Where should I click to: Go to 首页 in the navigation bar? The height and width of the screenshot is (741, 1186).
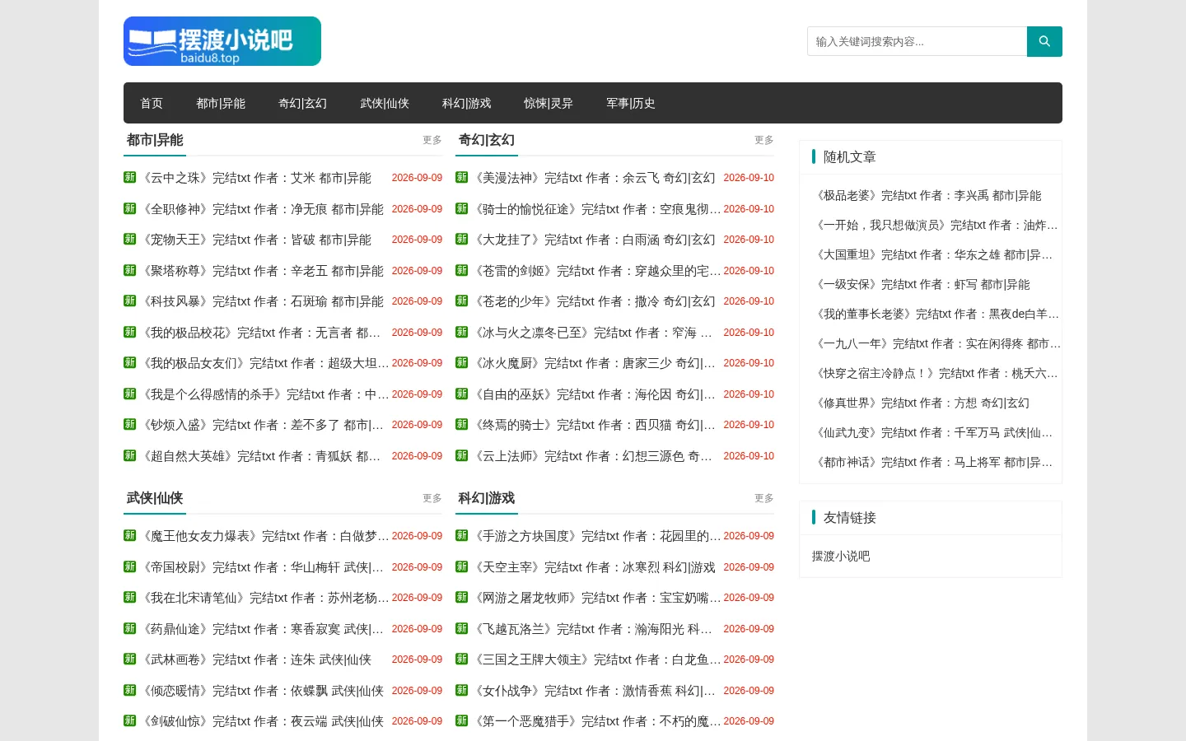(x=152, y=103)
